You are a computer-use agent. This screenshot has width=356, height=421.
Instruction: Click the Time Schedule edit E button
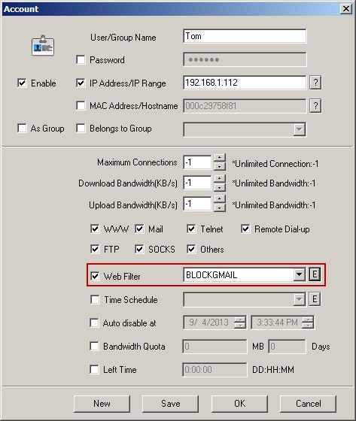click(x=315, y=299)
